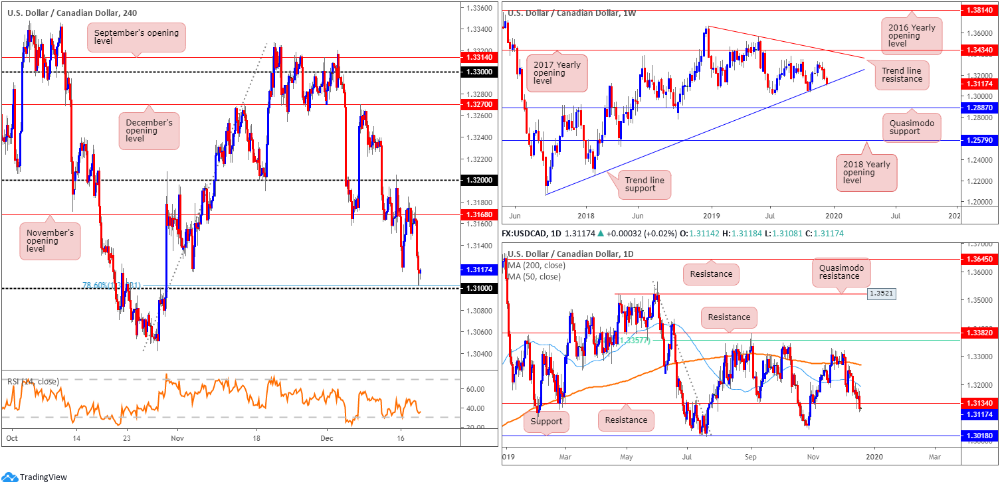Click the 'Nov' date on 240 chart axis
Image resolution: width=1000 pixels, height=488 pixels.
(176, 439)
